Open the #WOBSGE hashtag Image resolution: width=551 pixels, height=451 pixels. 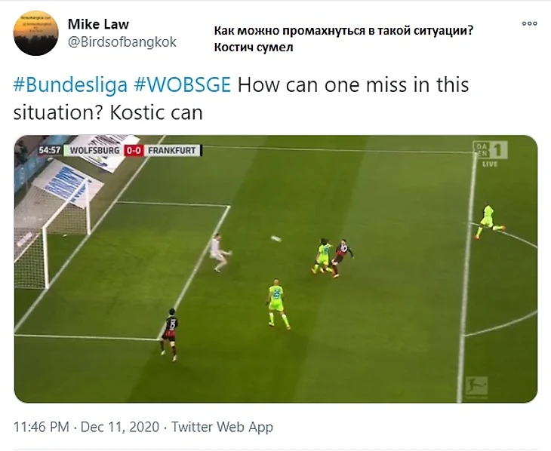[183, 84]
